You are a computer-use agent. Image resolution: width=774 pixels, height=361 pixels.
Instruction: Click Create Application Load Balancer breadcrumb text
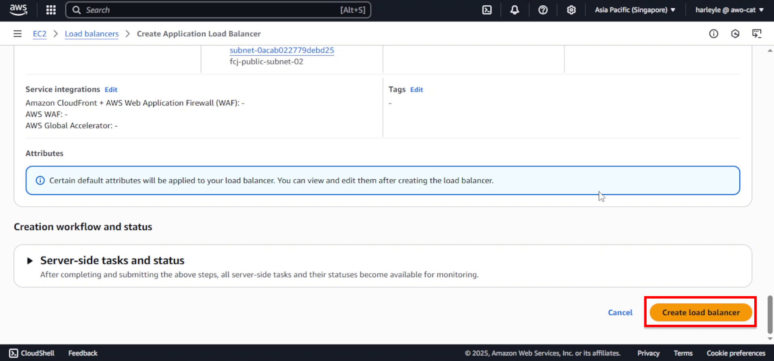[199, 34]
